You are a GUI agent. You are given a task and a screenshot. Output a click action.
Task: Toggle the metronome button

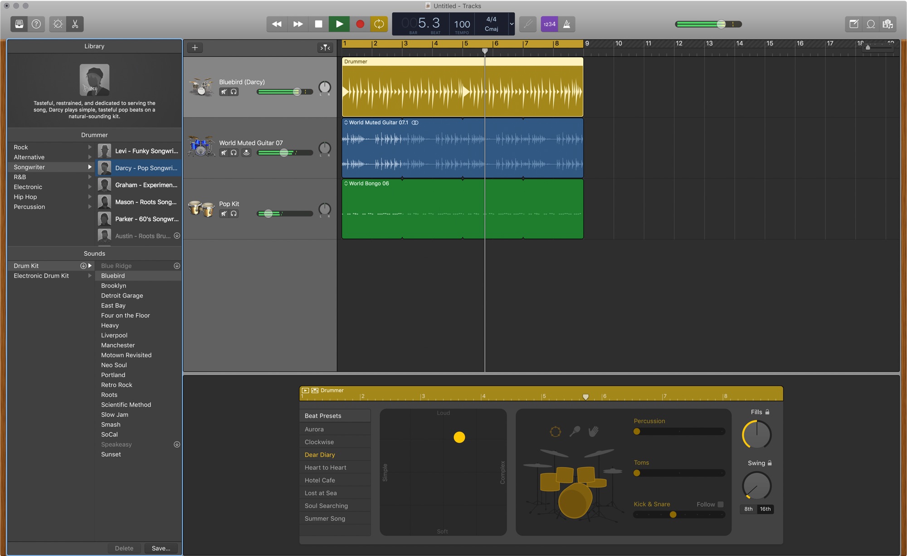coord(567,24)
